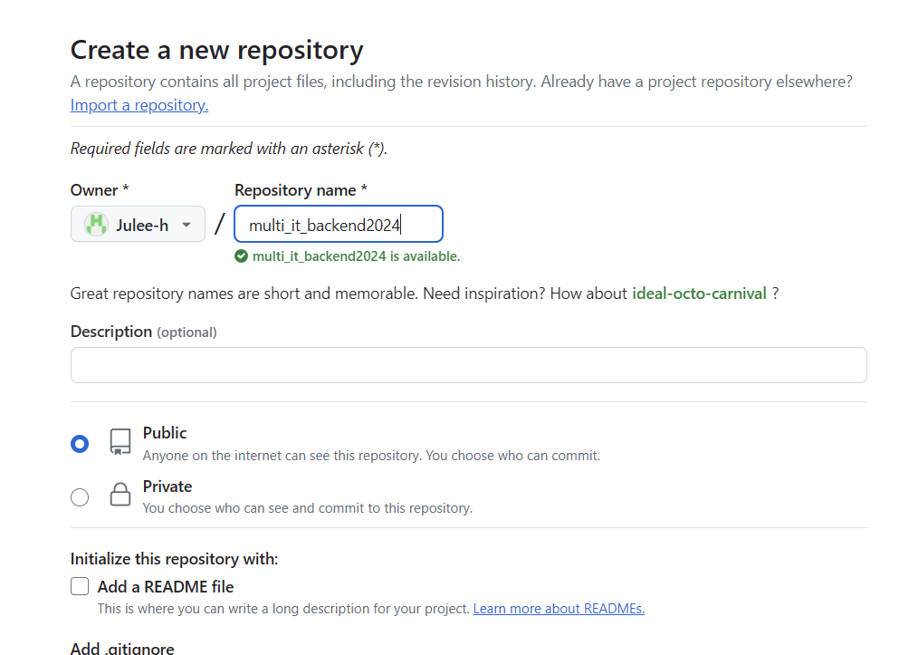Use the suggested name ideal-octo-carnival
Viewport: 899px width, 655px height.
[699, 293]
